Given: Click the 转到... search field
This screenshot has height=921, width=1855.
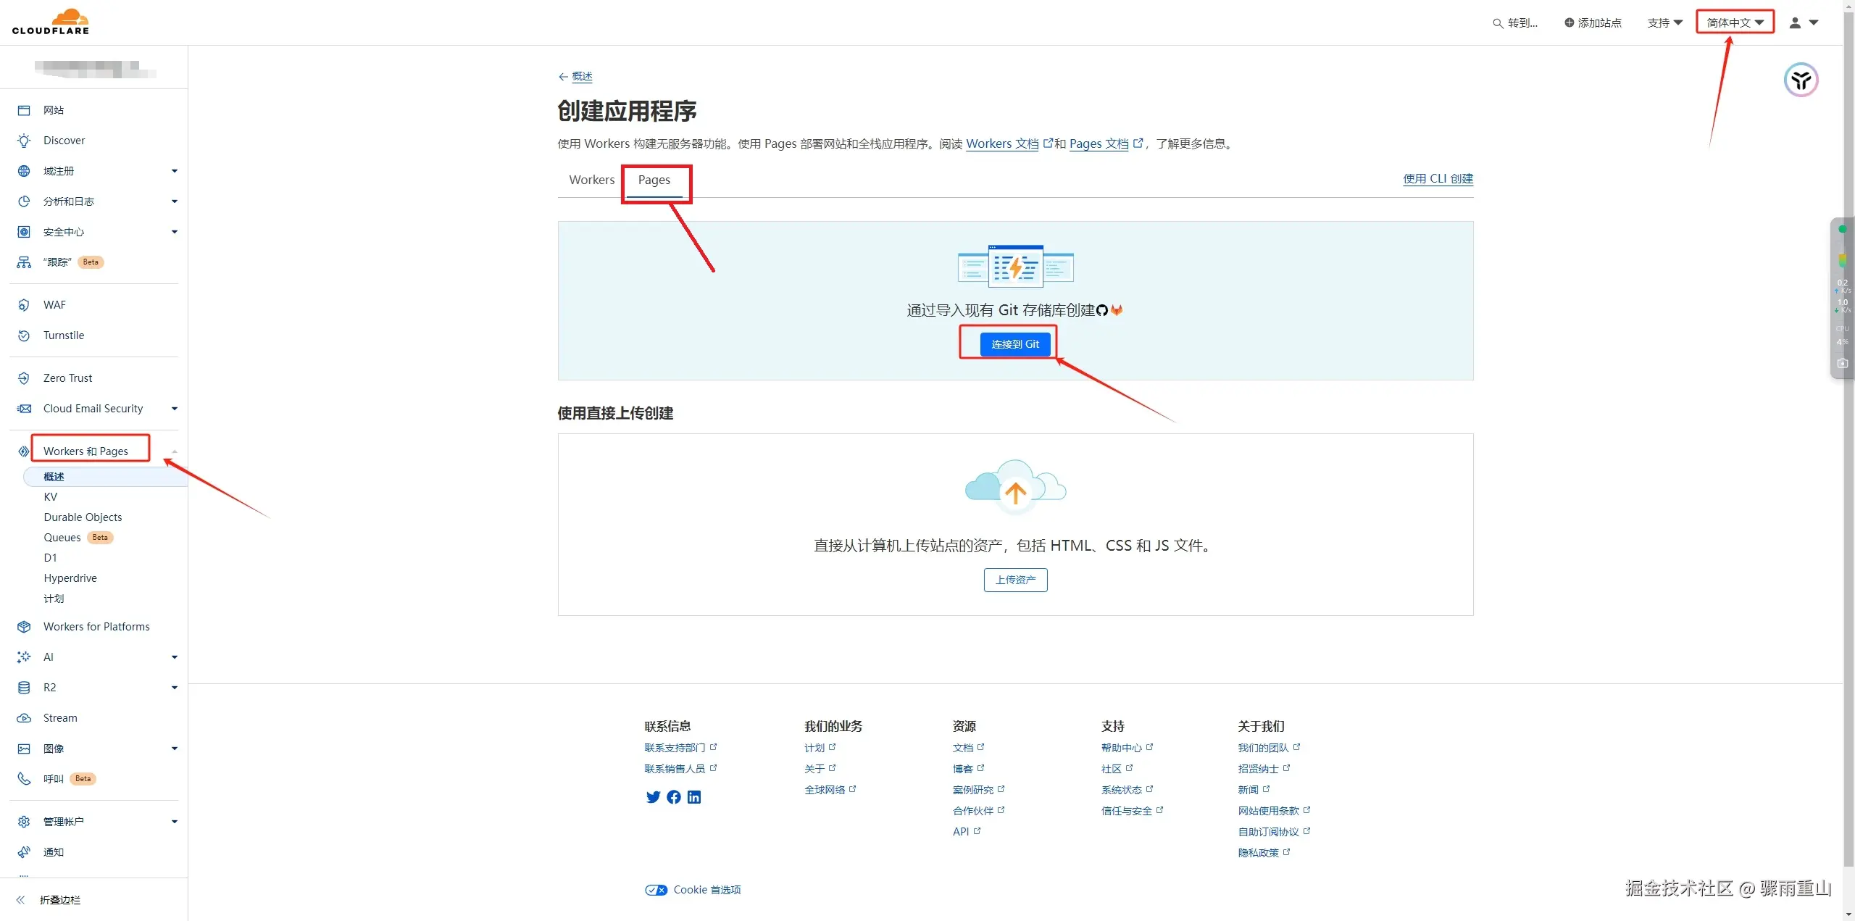Looking at the screenshot, I should [1516, 22].
